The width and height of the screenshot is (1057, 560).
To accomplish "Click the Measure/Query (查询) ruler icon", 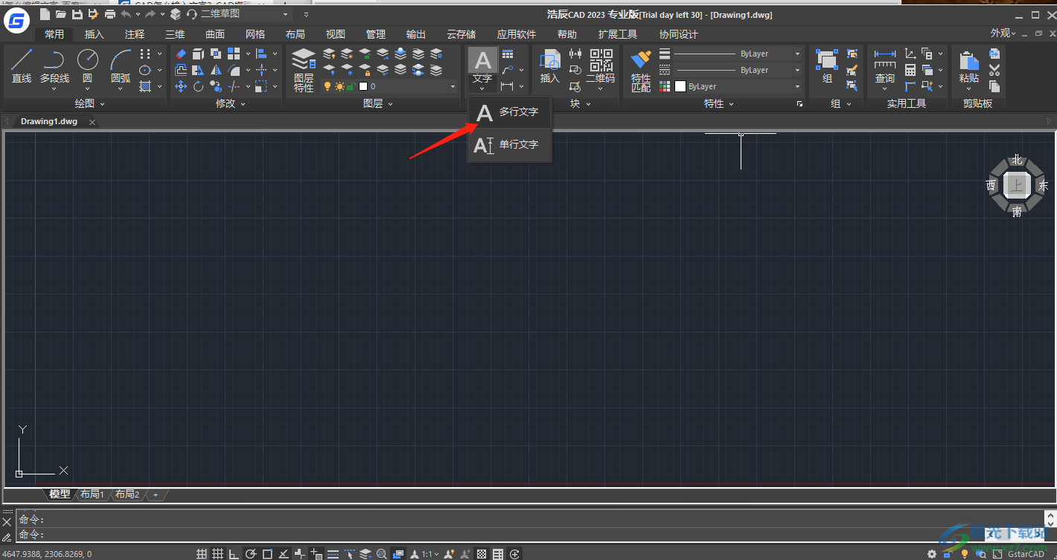I will tap(885, 65).
